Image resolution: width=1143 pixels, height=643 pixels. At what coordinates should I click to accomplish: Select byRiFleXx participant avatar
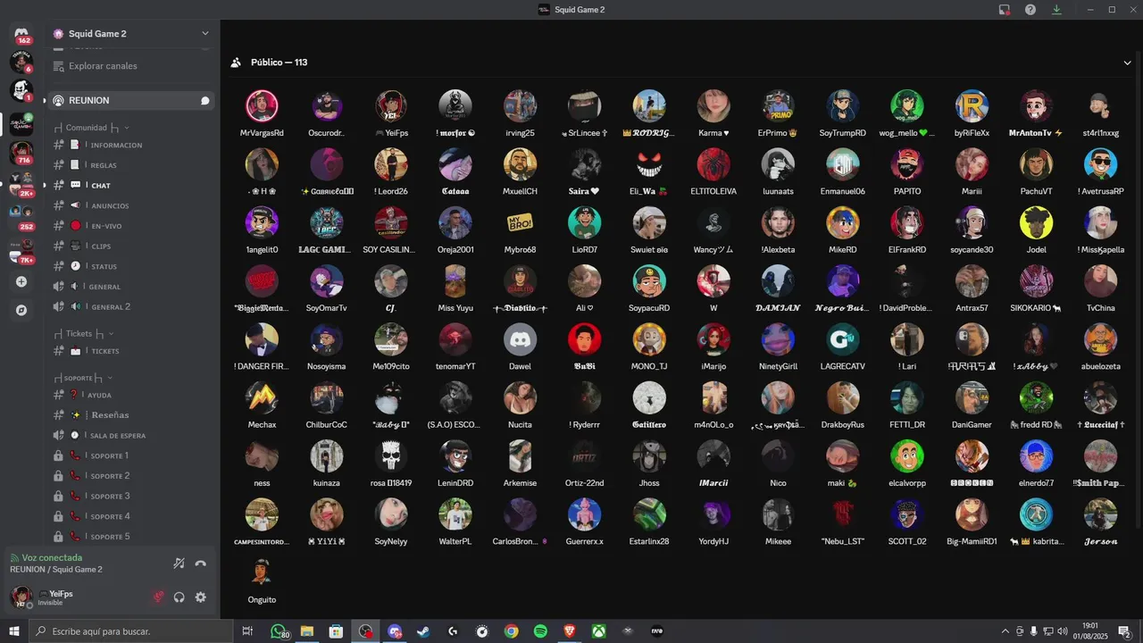click(x=972, y=106)
